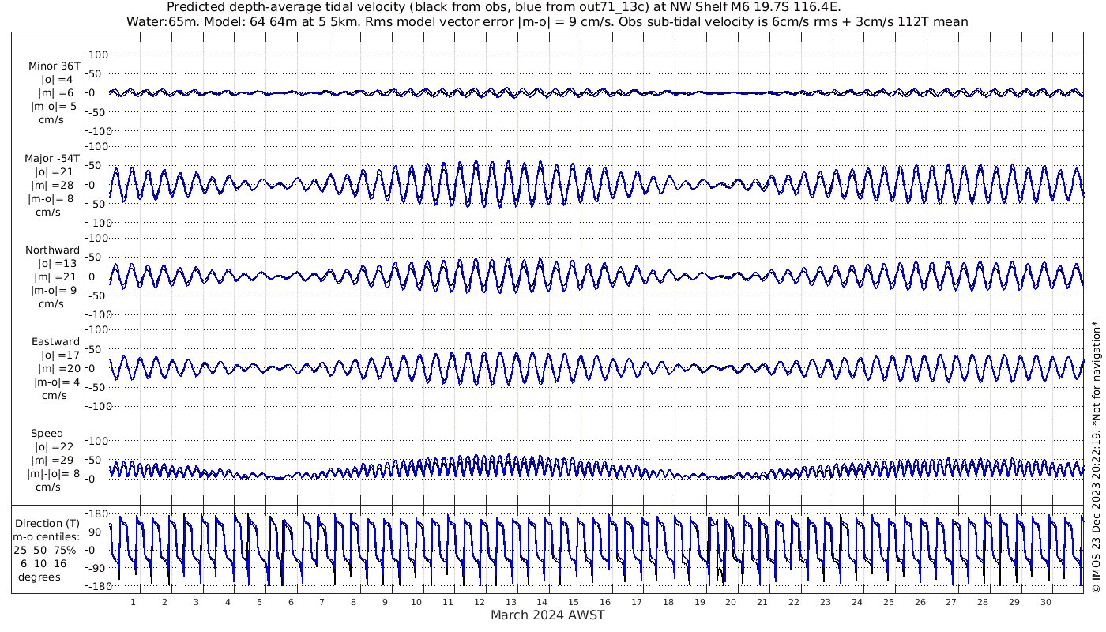The image size is (1106, 632).
Task: Select the 'Major -54T' panel label
Action: [x=52, y=159]
